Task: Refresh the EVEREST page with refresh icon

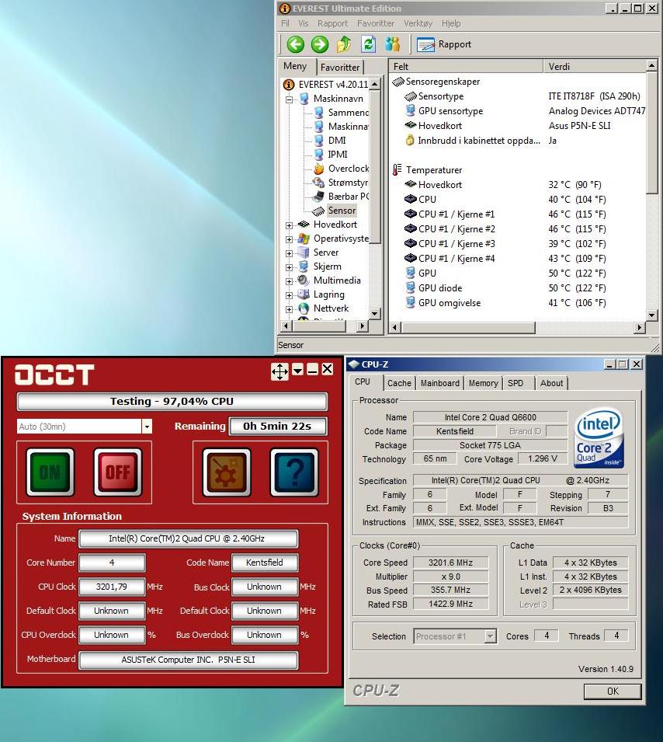Action: point(368,44)
